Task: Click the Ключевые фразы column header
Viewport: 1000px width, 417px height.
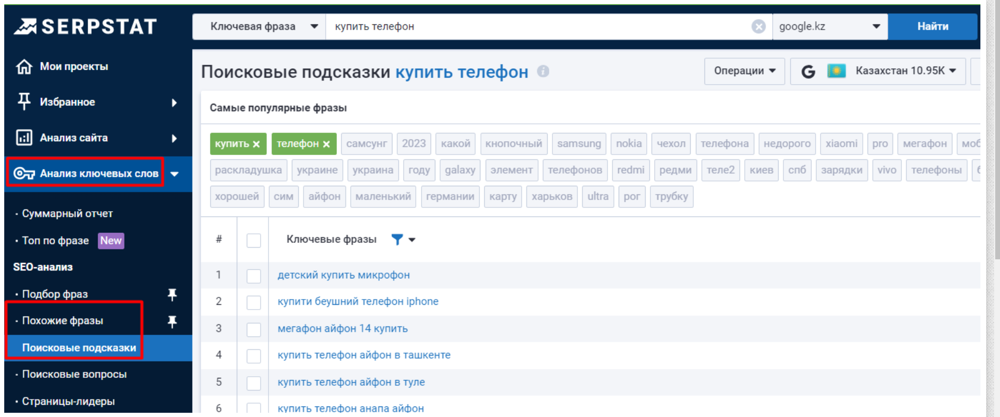Action: pos(332,240)
